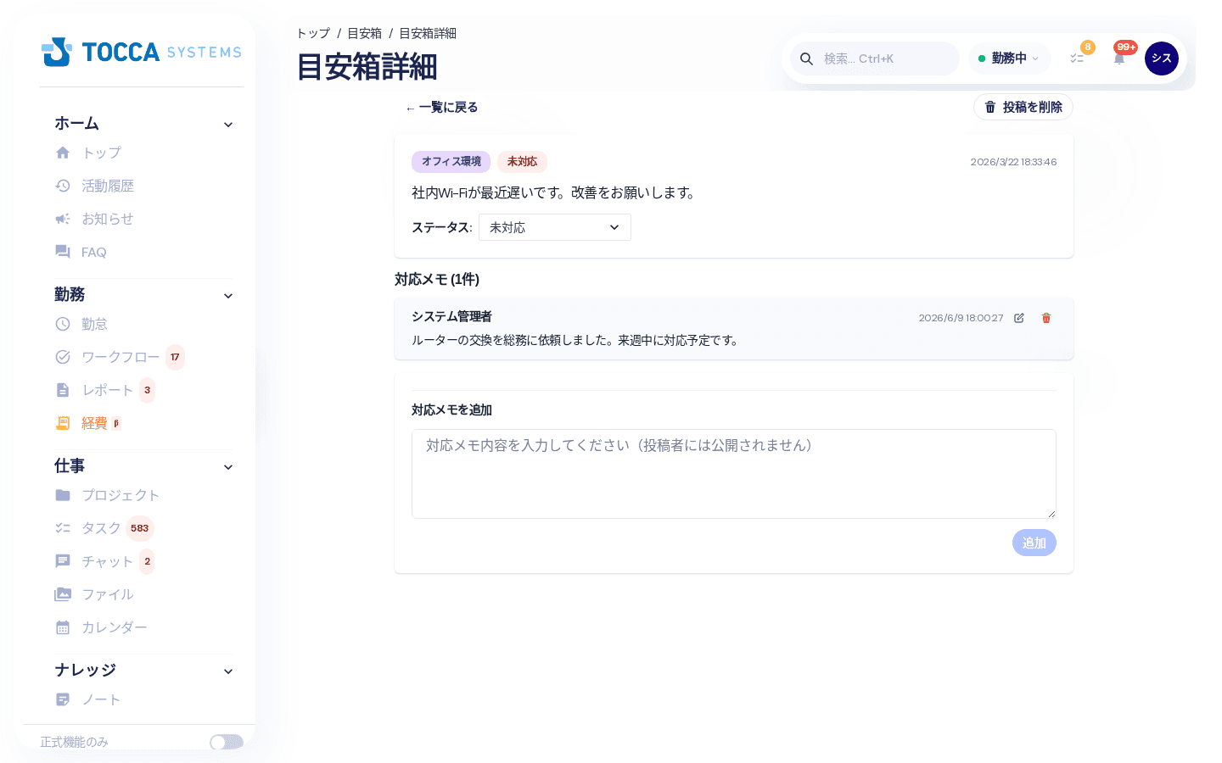
Task: Open ノート note icon
Action: 63,699
